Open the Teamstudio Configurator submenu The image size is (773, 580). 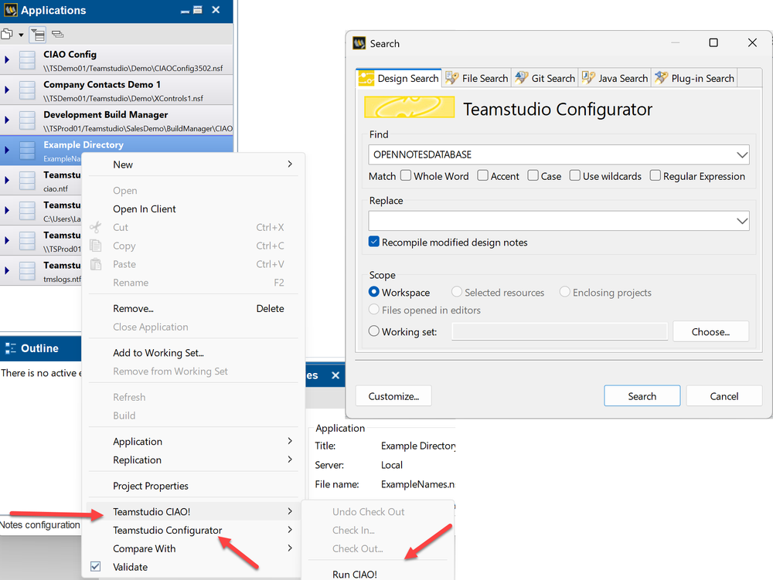click(x=193, y=531)
